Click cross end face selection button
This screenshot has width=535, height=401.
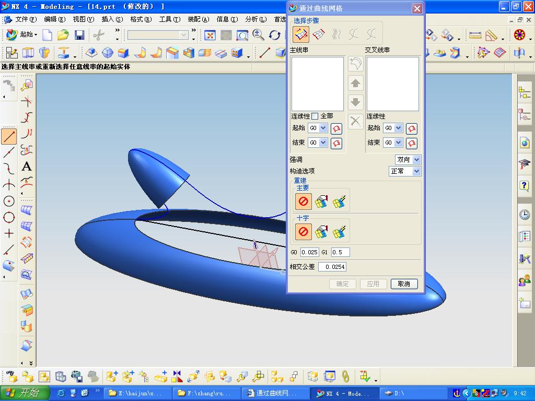coord(412,143)
